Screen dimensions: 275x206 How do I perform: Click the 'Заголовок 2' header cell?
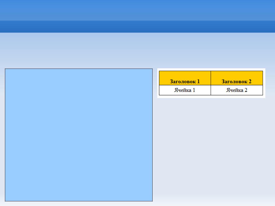coord(237,78)
